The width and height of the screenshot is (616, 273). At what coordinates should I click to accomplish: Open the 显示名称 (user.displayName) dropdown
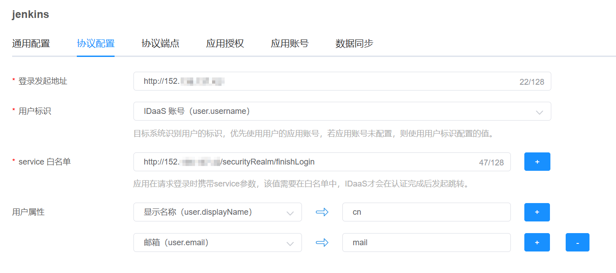[217, 212]
